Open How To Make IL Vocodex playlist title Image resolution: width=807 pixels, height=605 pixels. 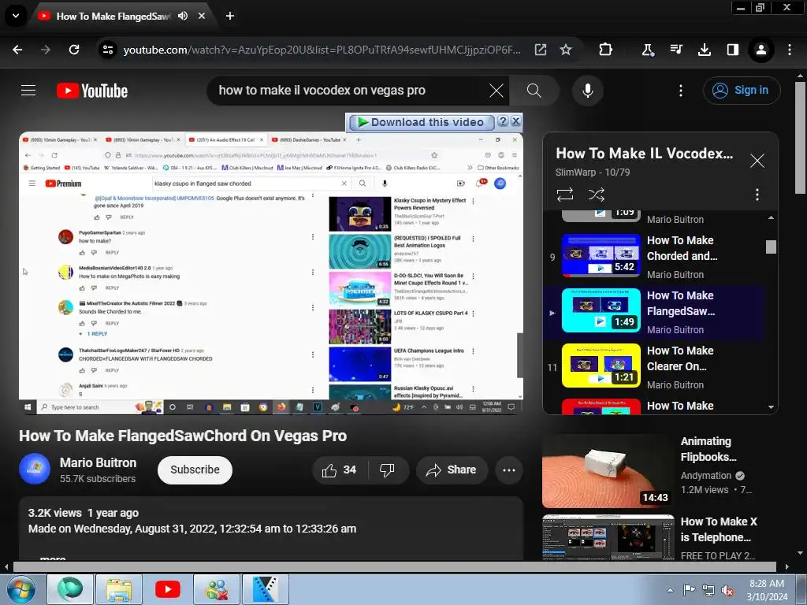click(x=645, y=154)
